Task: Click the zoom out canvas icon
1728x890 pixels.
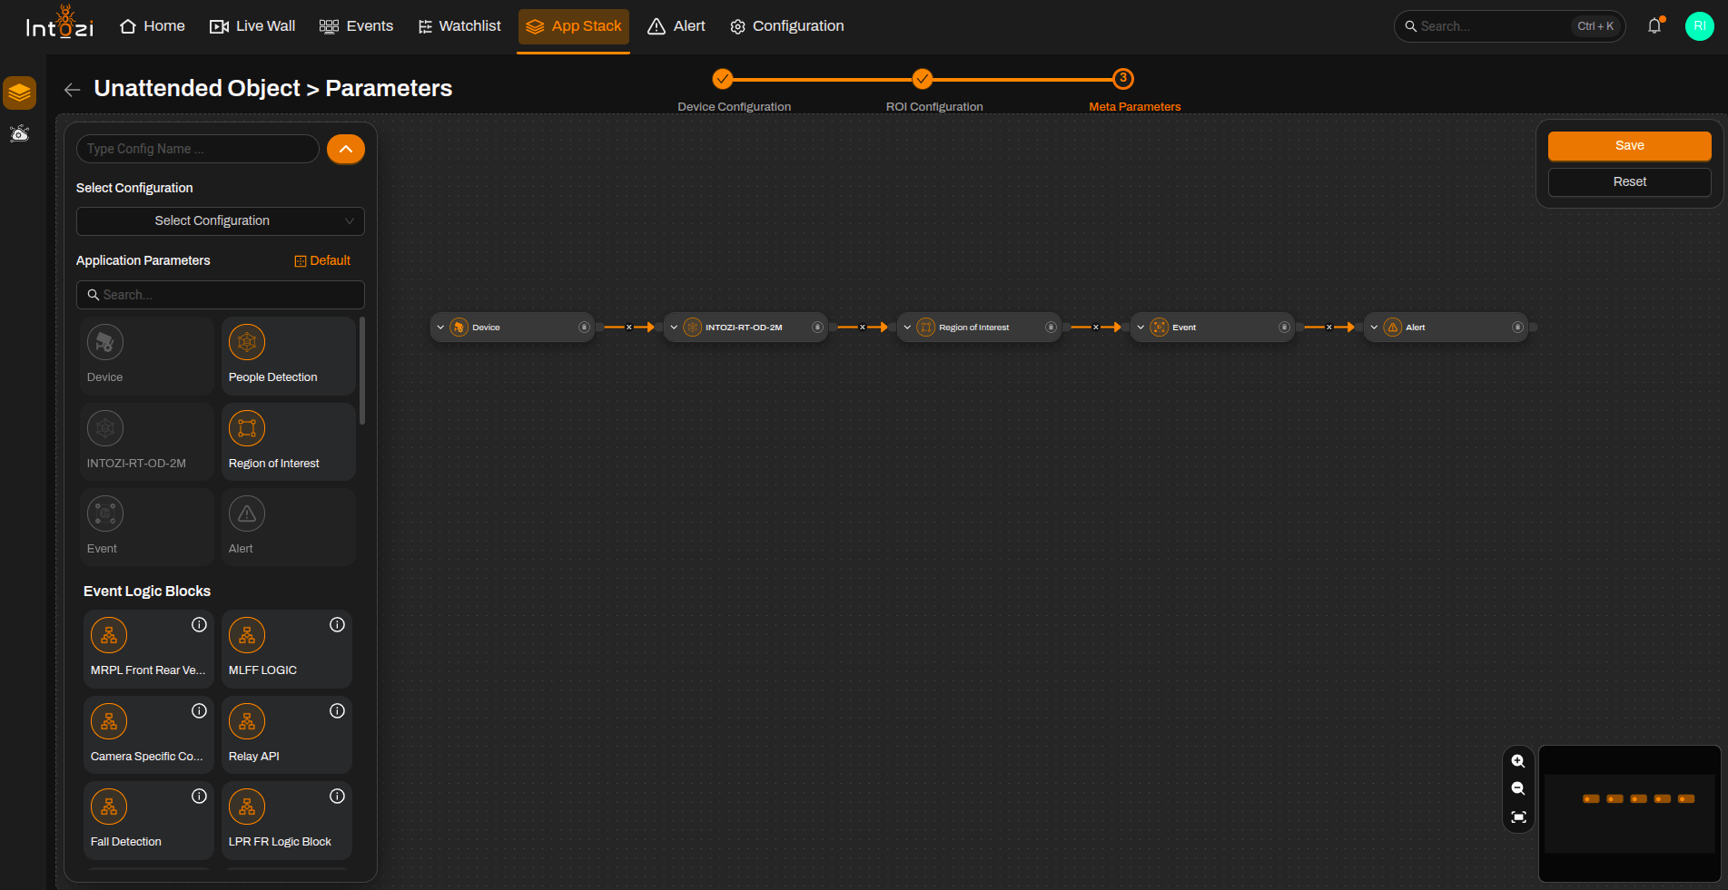Action: [x=1518, y=788]
